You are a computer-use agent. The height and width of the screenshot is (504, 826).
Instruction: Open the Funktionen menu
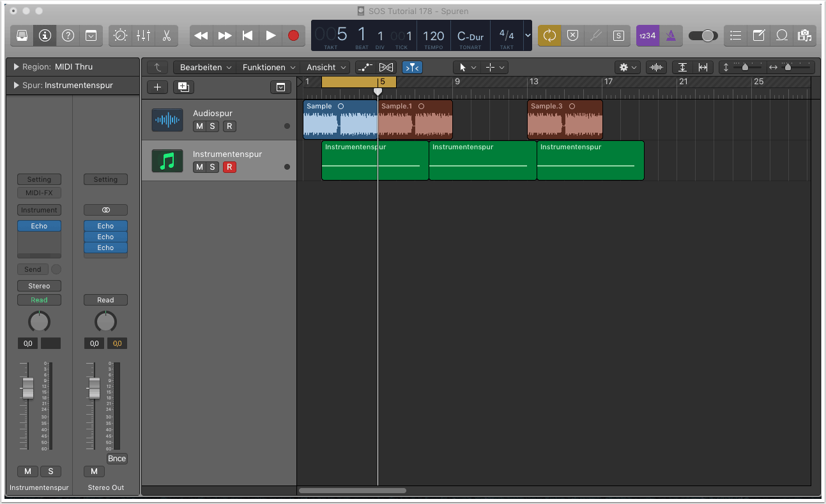pyautogui.click(x=268, y=67)
